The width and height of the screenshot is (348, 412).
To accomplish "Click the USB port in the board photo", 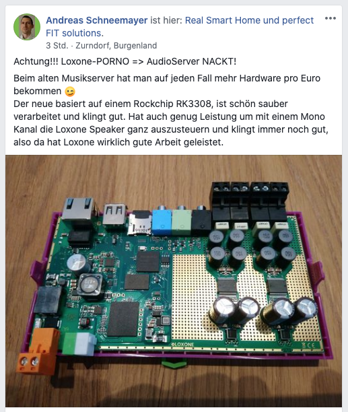I will pyautogui.click(x=114, y=213).
